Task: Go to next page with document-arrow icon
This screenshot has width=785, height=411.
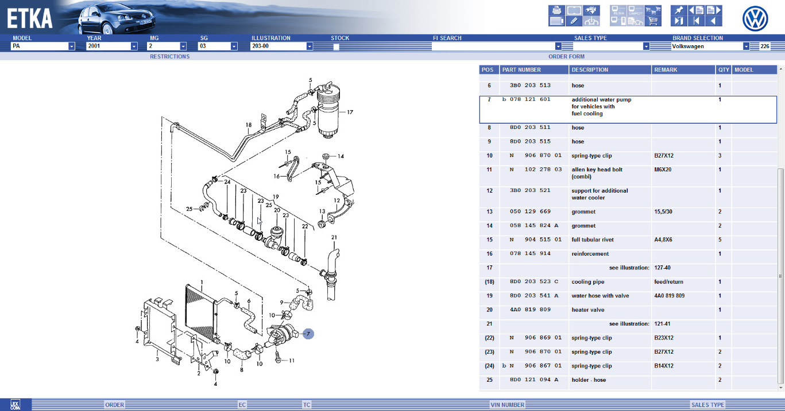Action: 713,10
